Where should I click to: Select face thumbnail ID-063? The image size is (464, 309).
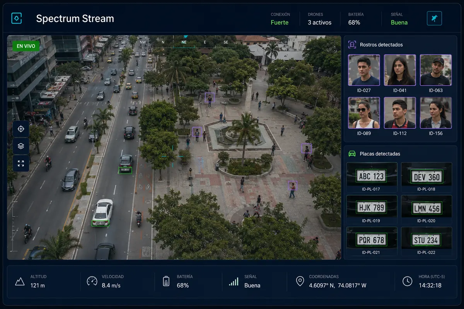point(436,70)
